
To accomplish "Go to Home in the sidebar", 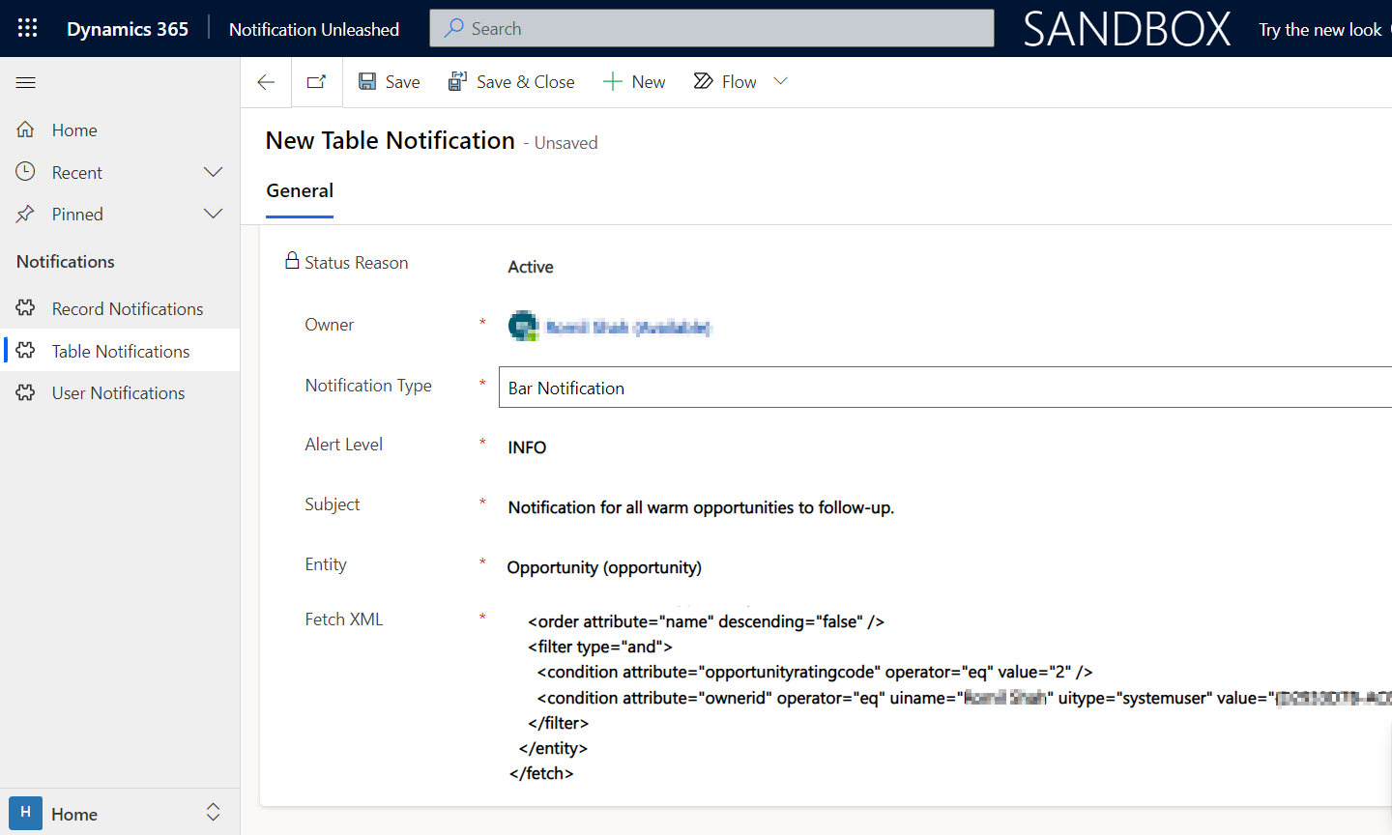I will click(120, 130).
